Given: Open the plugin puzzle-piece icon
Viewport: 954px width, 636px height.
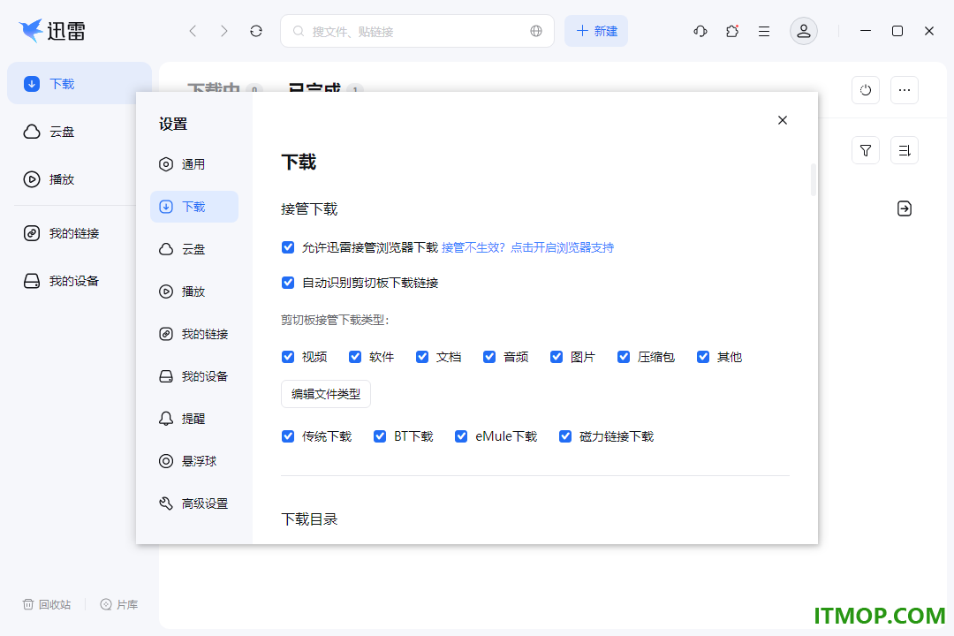Looking at the screenshot, I should [732, 31].
